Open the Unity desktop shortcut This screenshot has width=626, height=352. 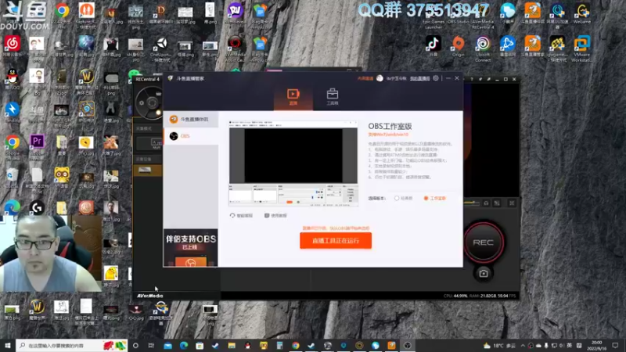tap(161, 48)
